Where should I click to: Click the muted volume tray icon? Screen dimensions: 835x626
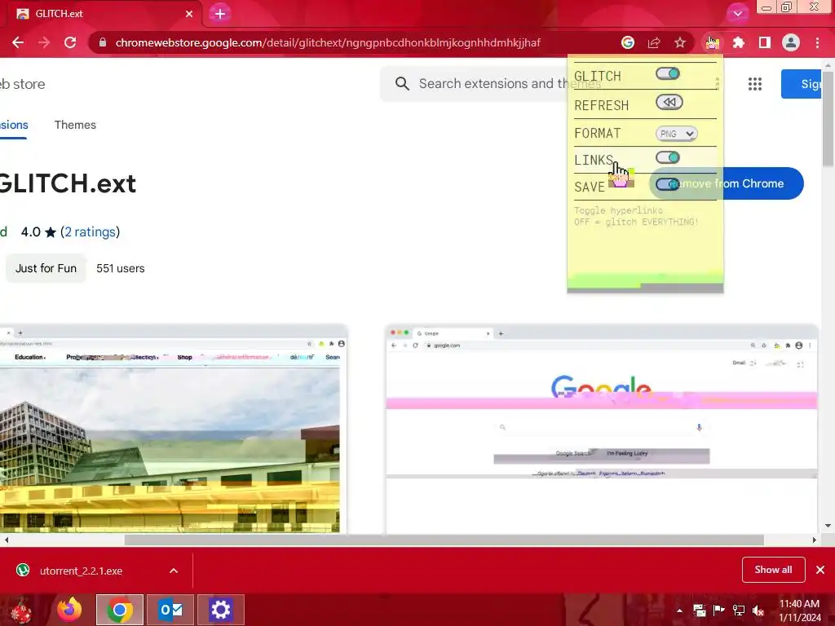pyautogui.click(x=758, y=611)
